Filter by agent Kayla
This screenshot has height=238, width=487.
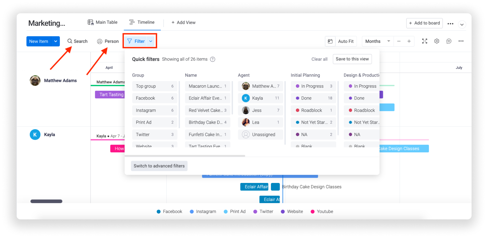click(x=261, y=98)
